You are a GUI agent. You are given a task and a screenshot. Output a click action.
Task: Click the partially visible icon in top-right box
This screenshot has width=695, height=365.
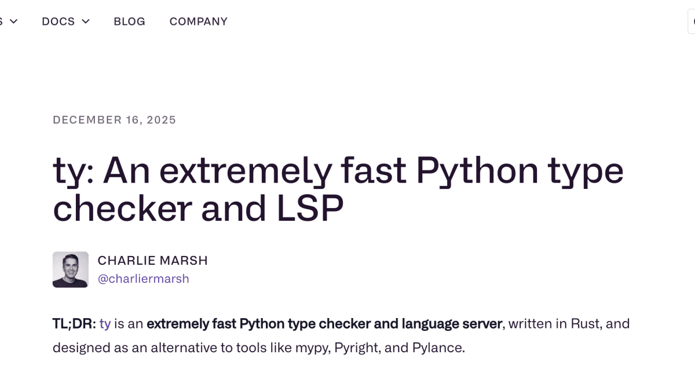tap(693, 21)
